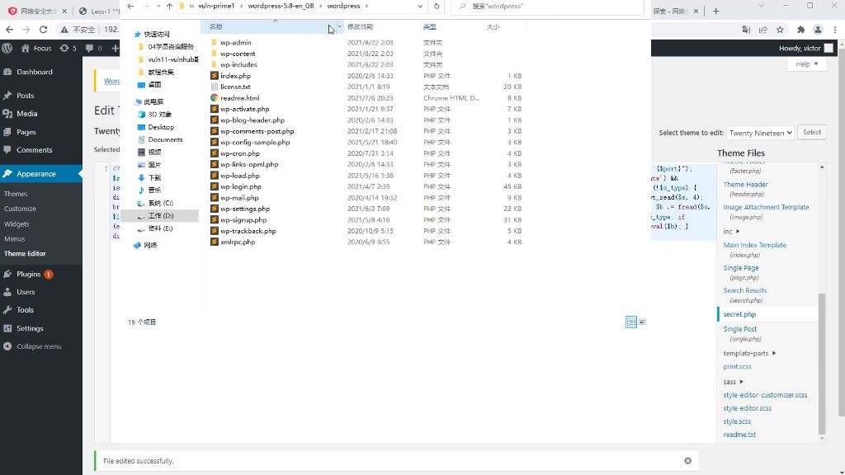
Task: Switch Explorer to details view icon
Action: pos(631,322)
